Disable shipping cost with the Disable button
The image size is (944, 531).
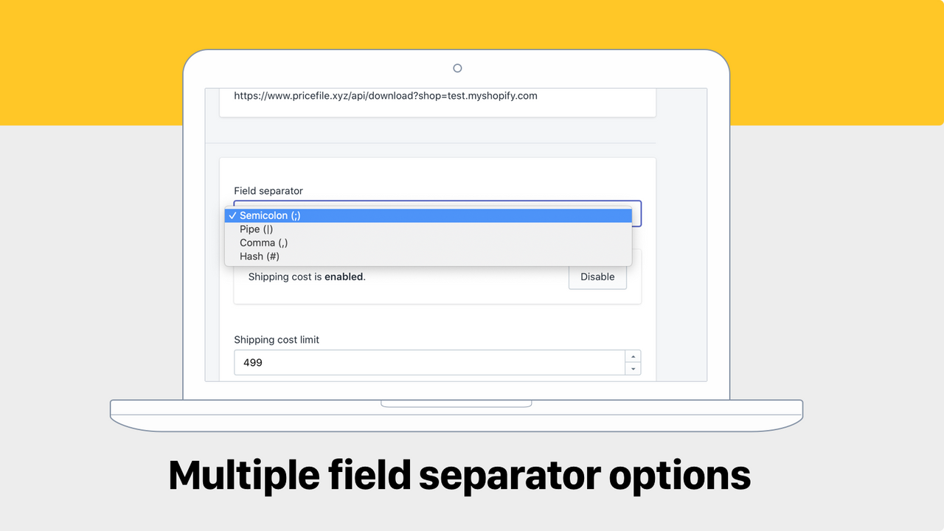[x=597, y=277]
